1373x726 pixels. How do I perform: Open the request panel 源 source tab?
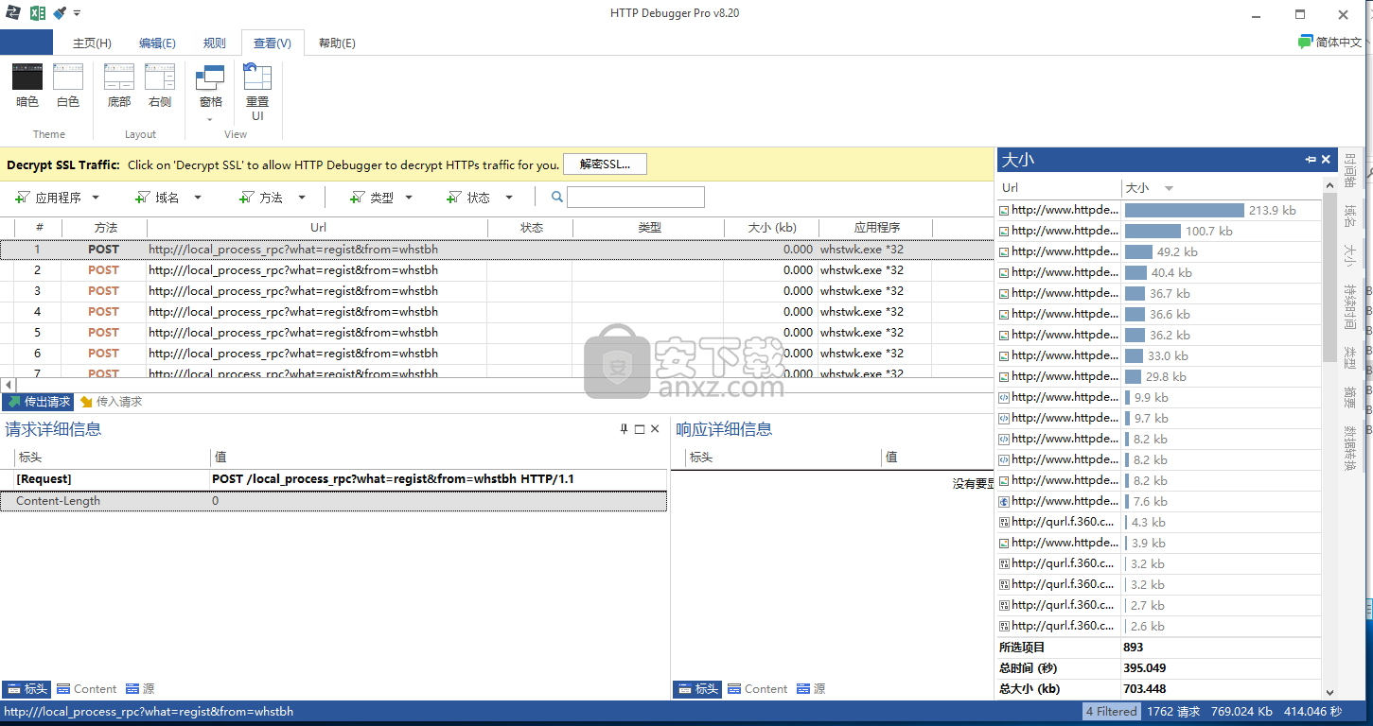(140, 689)
